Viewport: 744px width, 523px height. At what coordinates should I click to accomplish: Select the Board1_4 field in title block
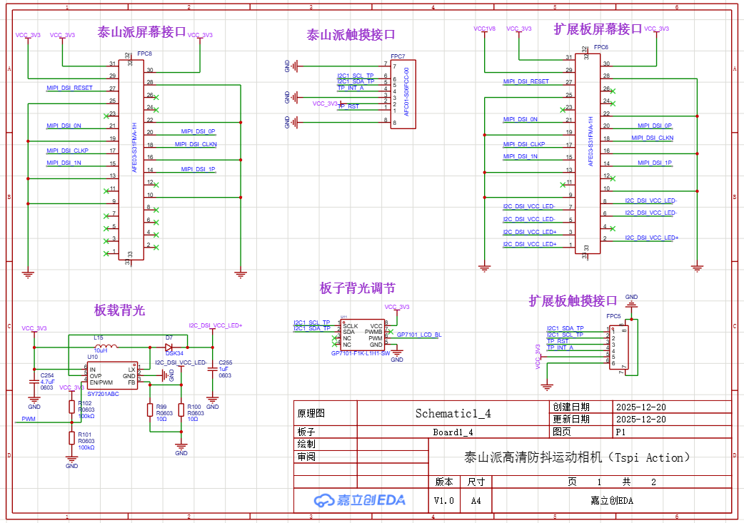453,432
